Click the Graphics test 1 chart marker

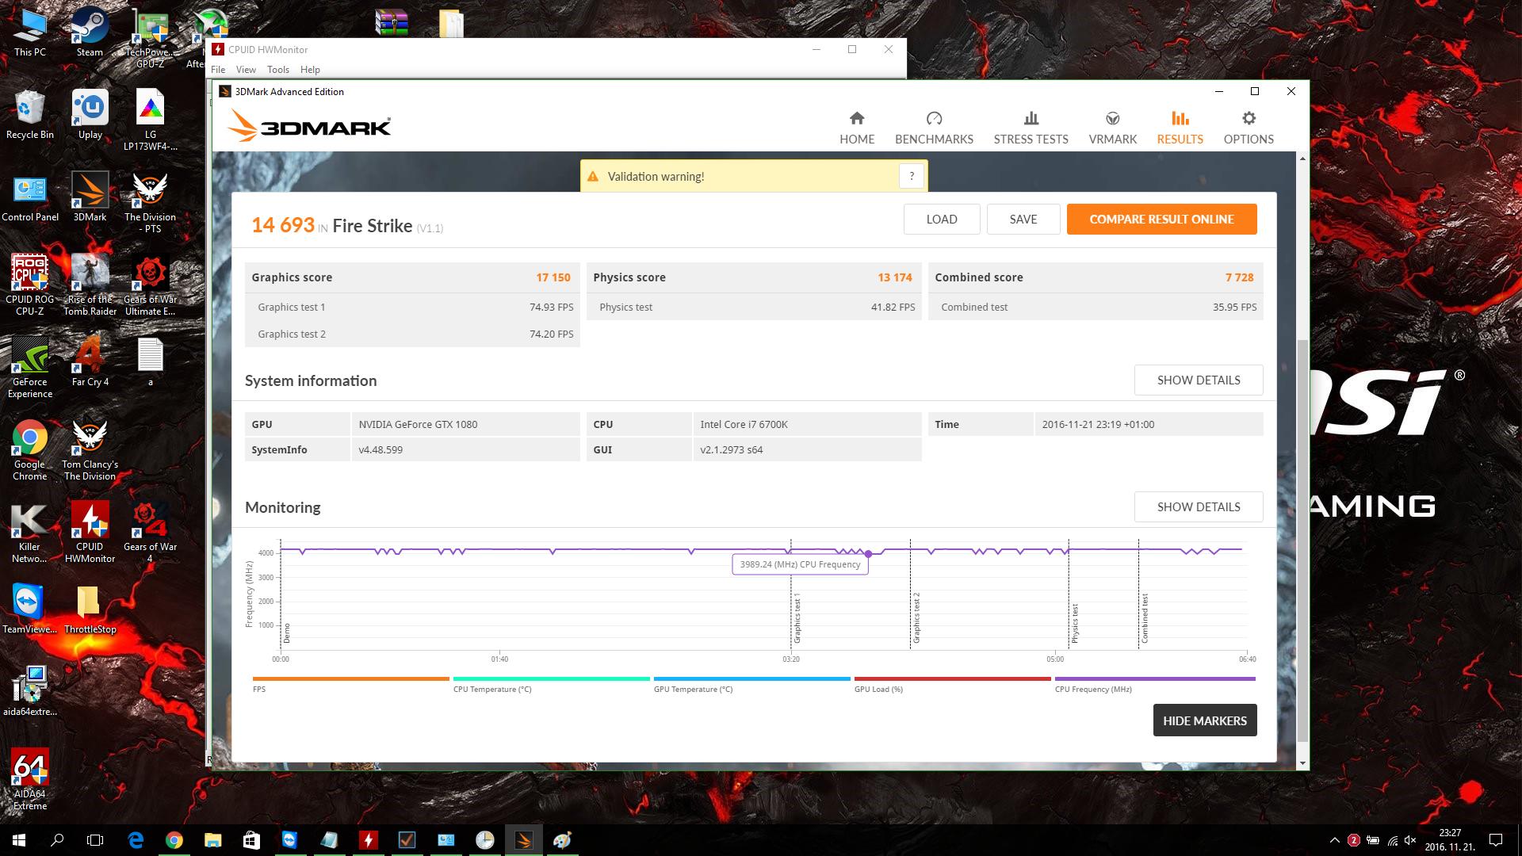point(797,618)
